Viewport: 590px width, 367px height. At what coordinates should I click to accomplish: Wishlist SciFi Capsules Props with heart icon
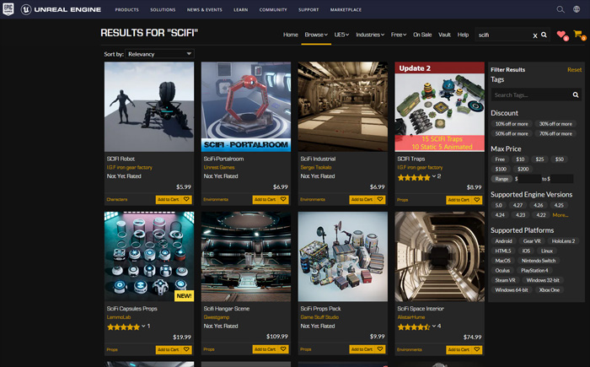point(186,349)
